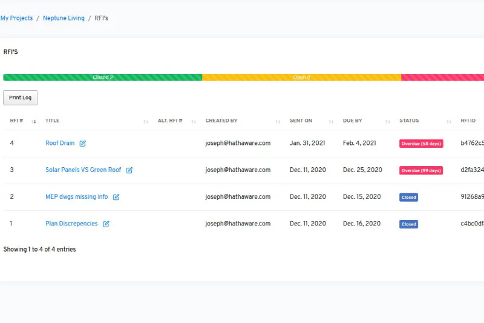Select Jan. 31, 2021 sent date
Image resolution: width=484 pixels, height=323 pixels.
(x=307, y=143)
